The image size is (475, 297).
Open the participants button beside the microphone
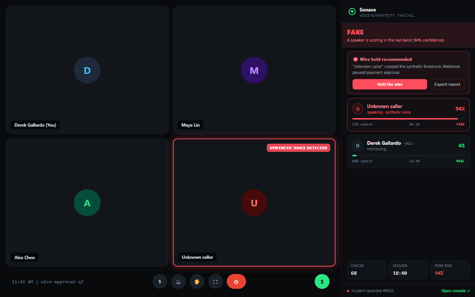click(179, 282)
